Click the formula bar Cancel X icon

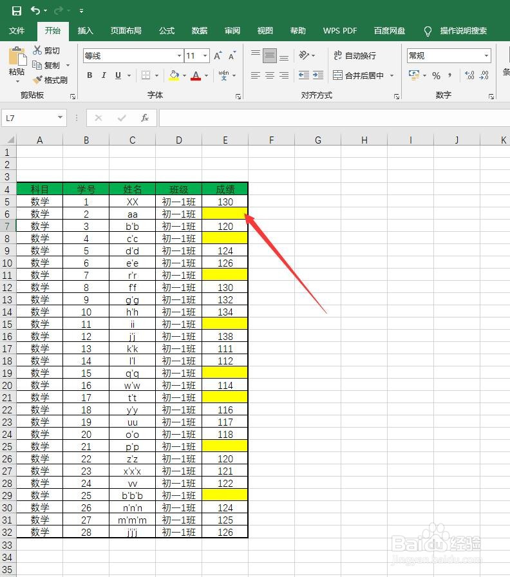tap(99, 118)
